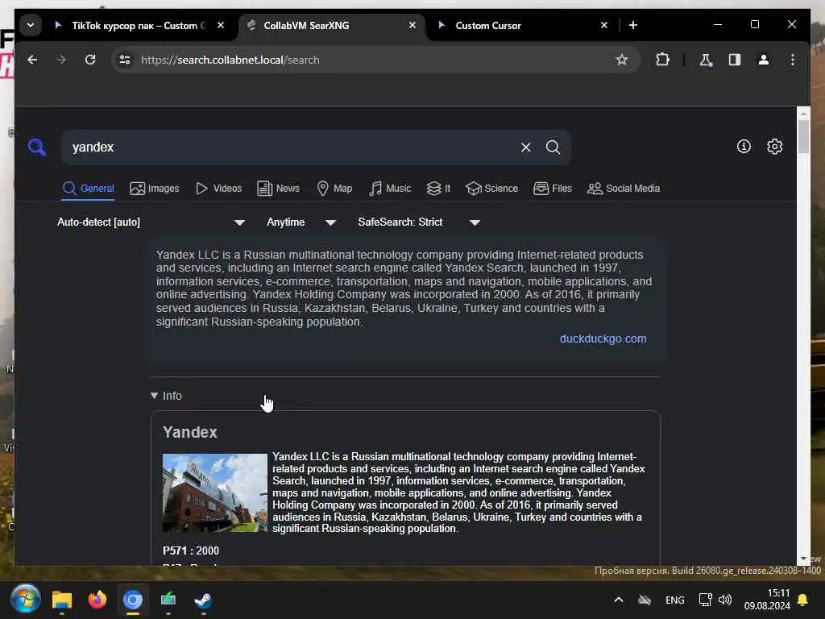Open Chrome three-dot menu
The image size is (825, 619).
793,60
